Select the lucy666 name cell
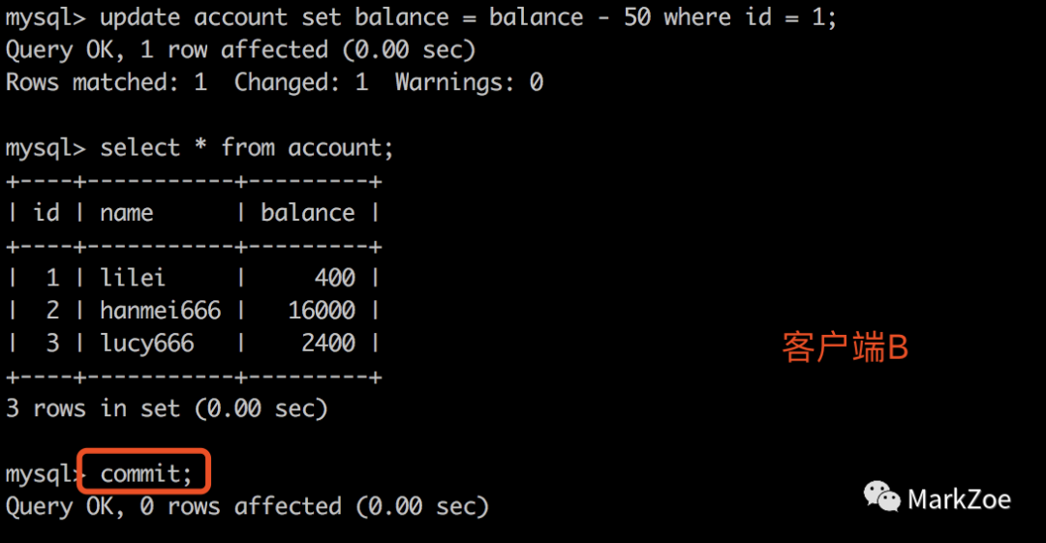The width and height of the screenshot is (1046, 543). [146, 344]
